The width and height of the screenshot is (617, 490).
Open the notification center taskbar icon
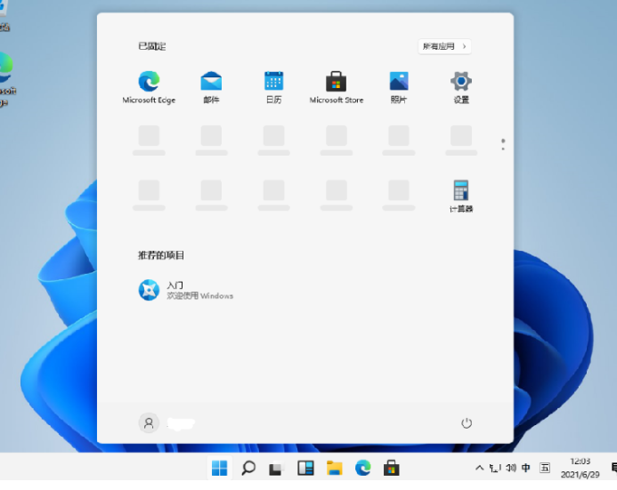(x=613, y=468)
